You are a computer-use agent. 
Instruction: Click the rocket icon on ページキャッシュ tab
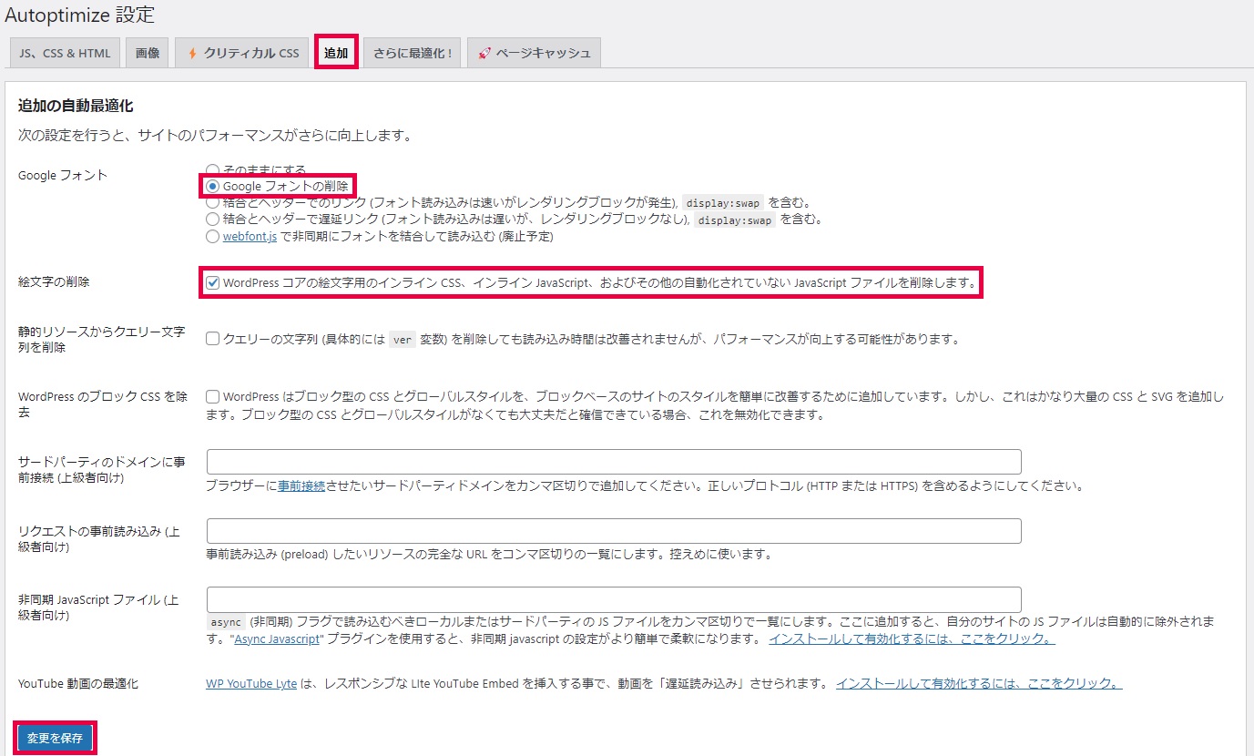tap(484, 53)
